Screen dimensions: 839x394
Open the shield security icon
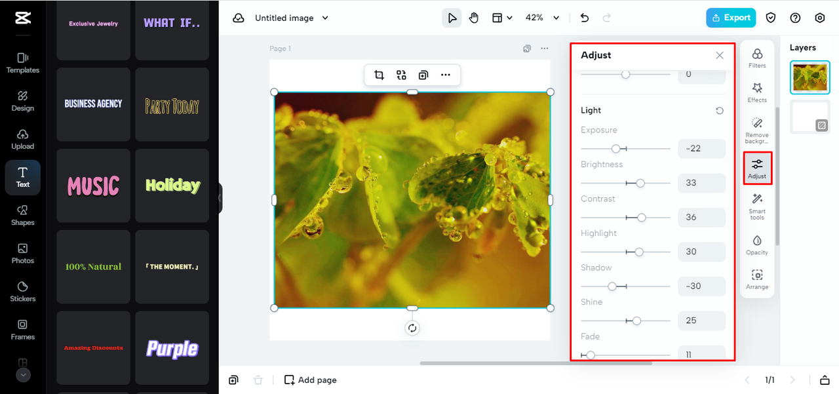(x=771, y=18)
